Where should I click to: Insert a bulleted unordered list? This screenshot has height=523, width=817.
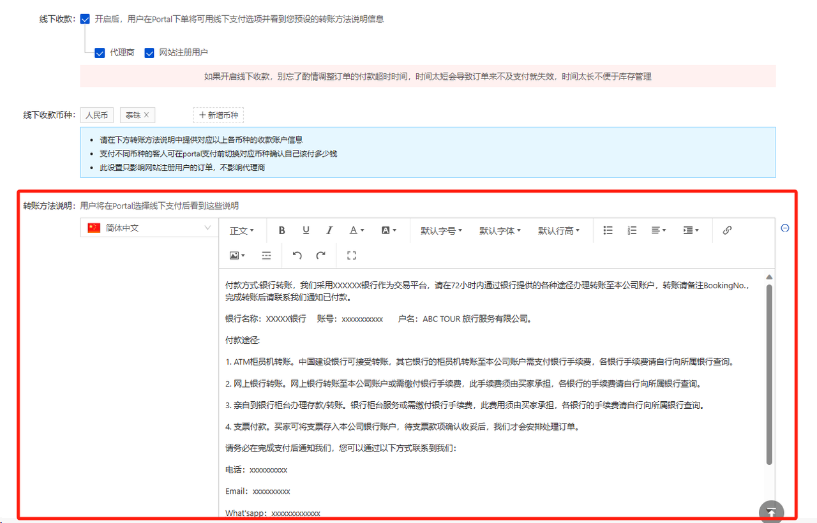(x=608, y=231)
